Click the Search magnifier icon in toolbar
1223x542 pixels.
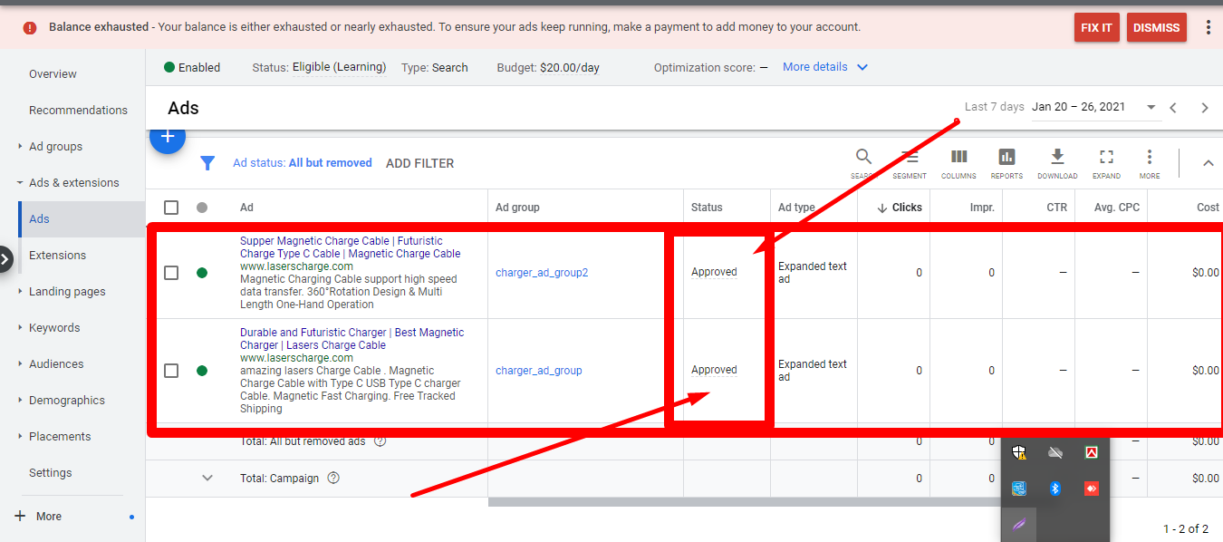(863, 158)
